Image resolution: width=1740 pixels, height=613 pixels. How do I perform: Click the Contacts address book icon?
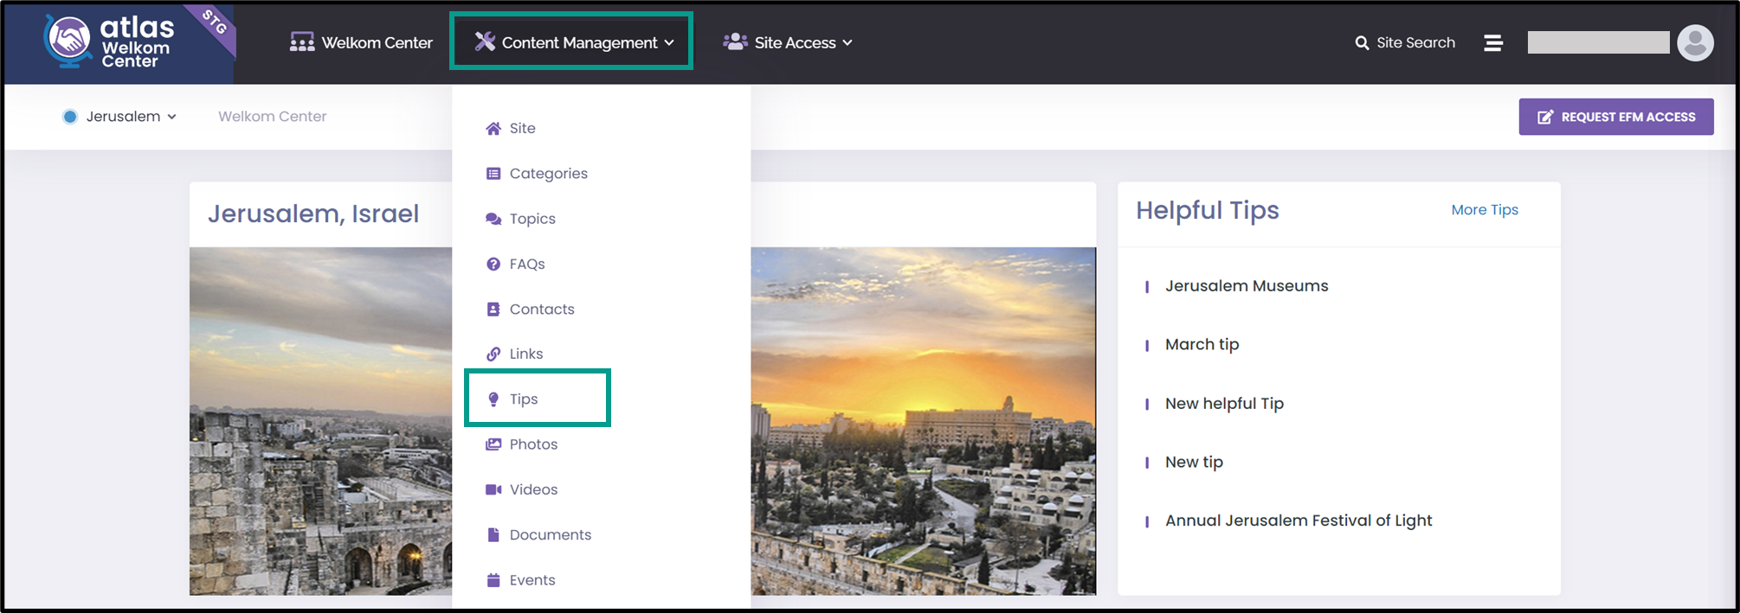coord(493,309)
